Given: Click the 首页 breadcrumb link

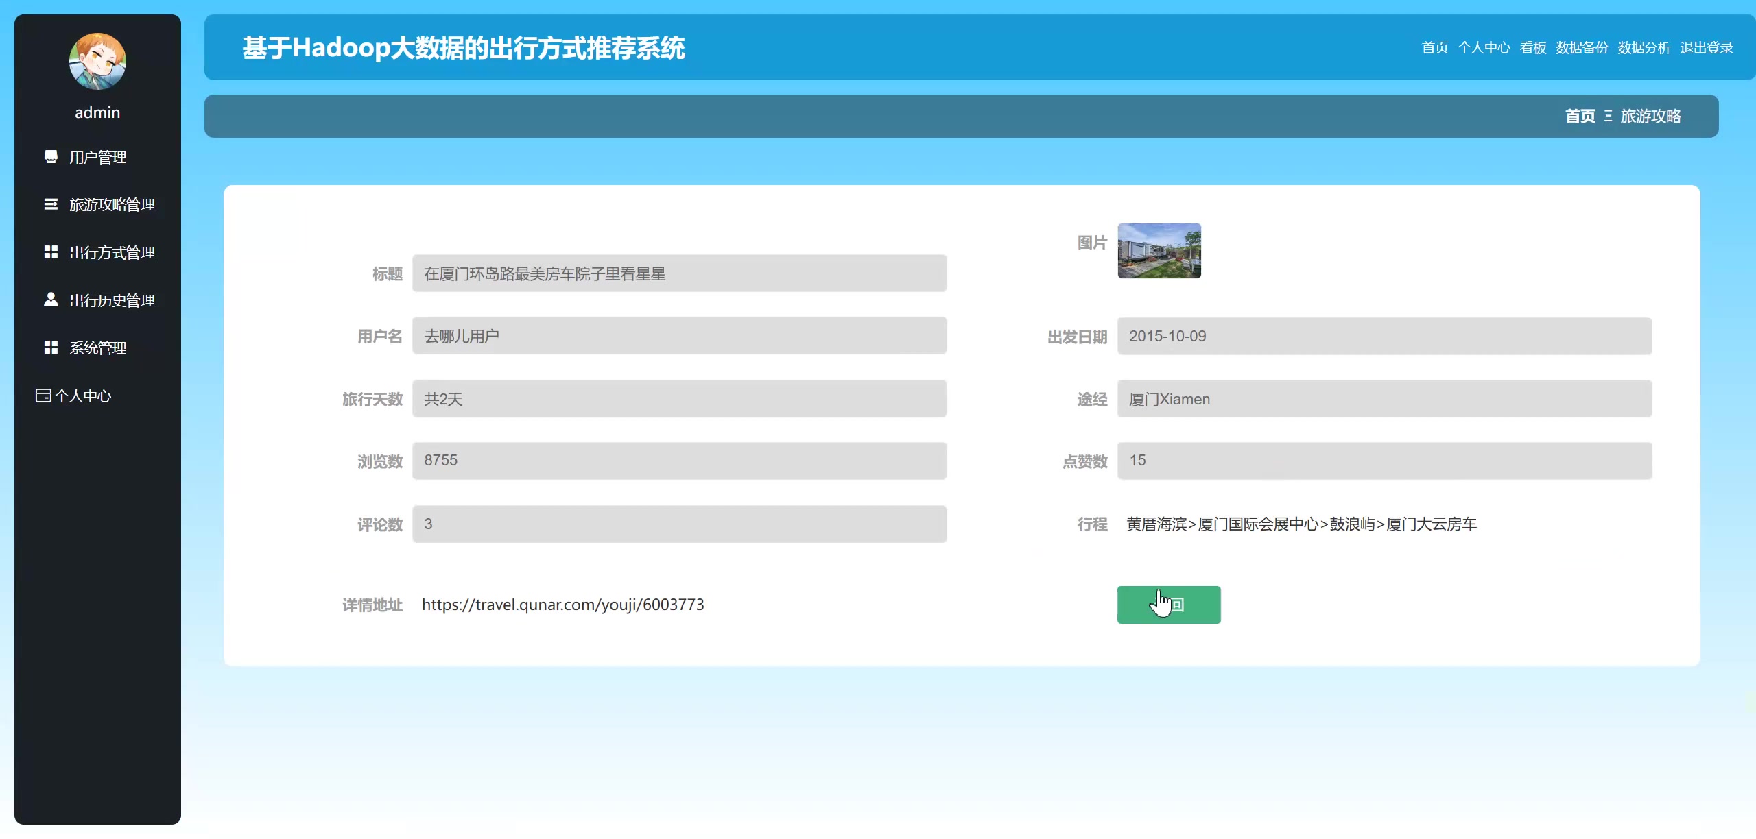Looking at the screenshot, I should [1580, 117].
